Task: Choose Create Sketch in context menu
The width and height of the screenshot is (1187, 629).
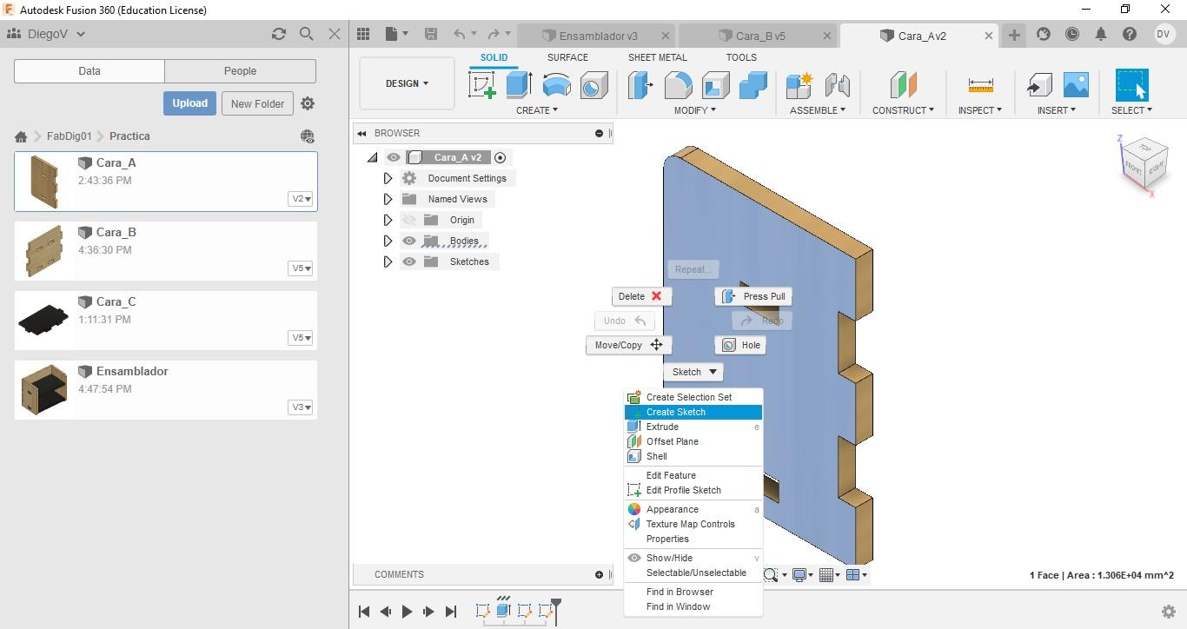Action: pyautogui.click(x=693, y=412)
